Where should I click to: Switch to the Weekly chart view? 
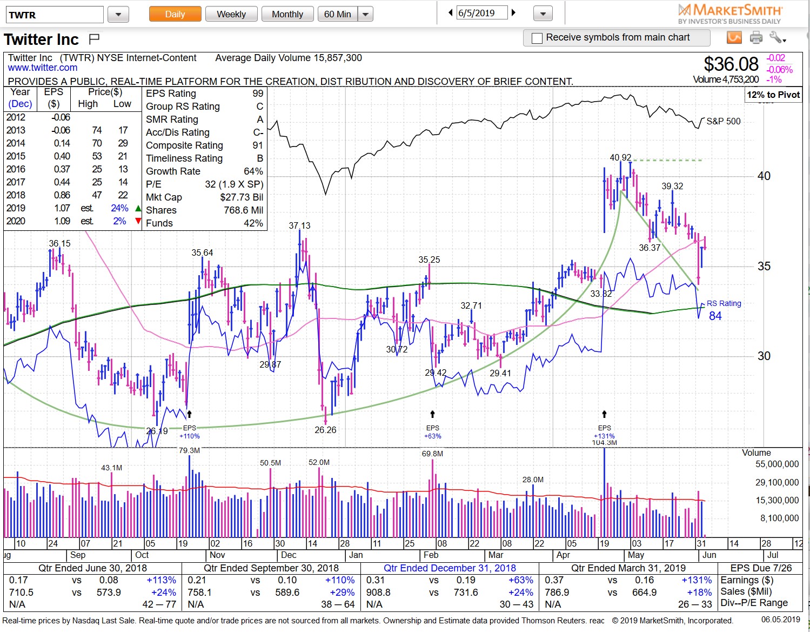[231, 14]
